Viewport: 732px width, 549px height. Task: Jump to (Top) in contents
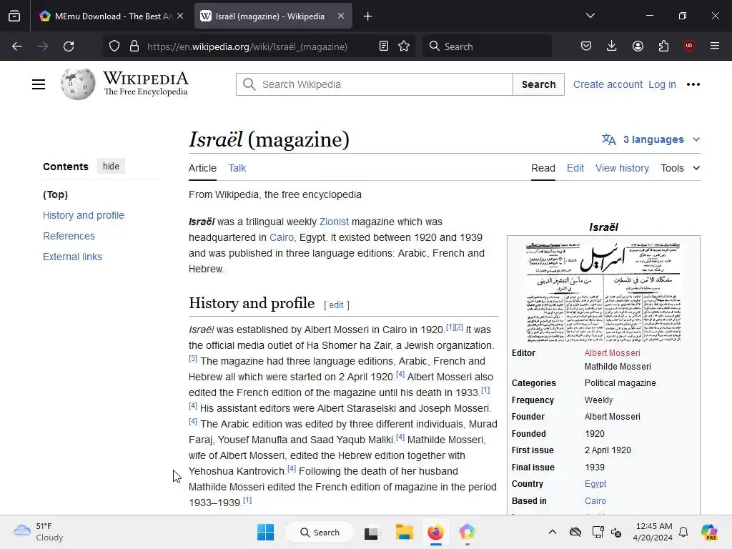[x=56, y=194]
